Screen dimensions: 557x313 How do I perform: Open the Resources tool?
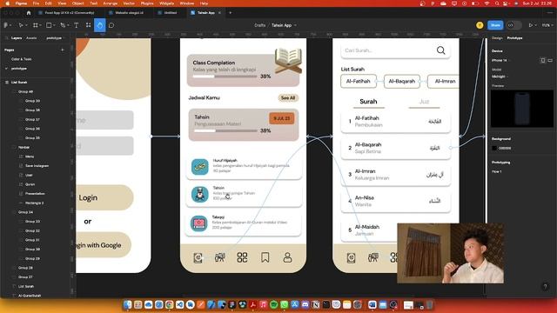click(x=88, y=25)
